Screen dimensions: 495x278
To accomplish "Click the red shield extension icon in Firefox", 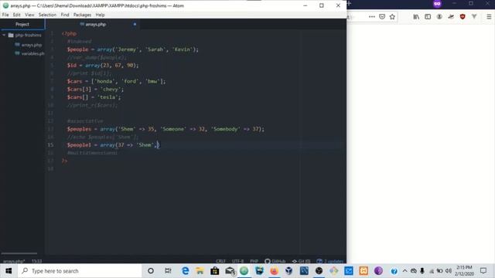I will point(463,17).
